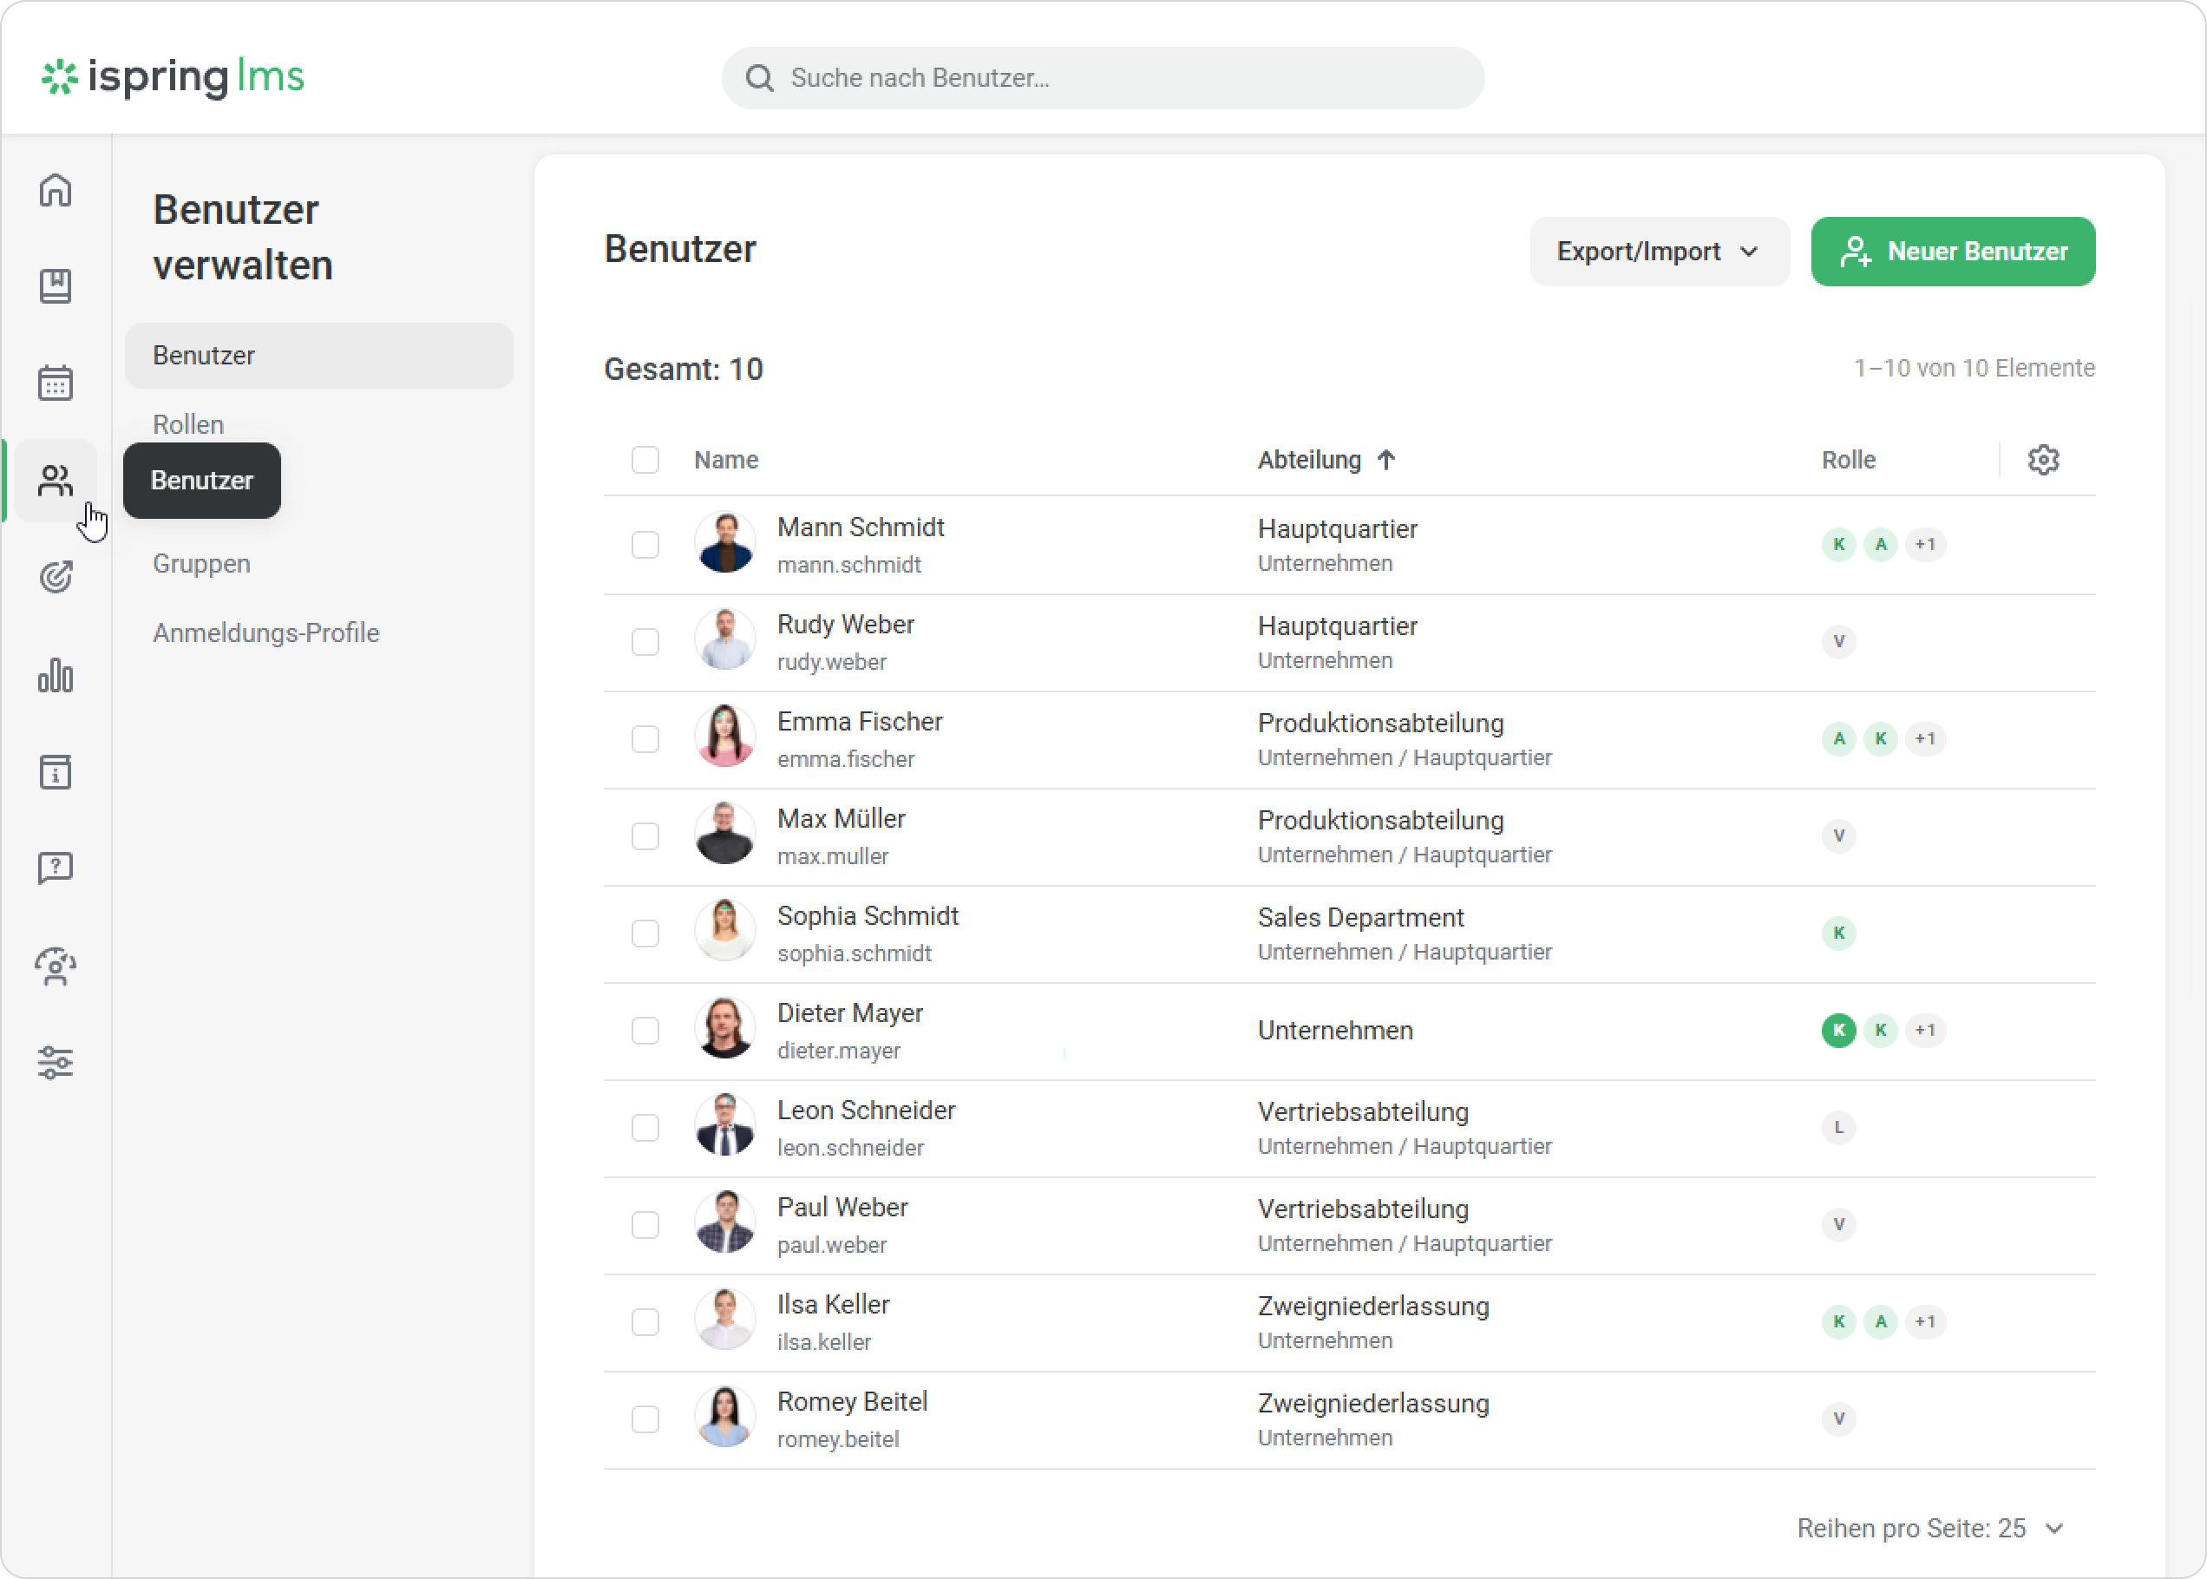Open the calendar icon in sidebar
Screen dimensions: 2207x1579
coord(56,383)
